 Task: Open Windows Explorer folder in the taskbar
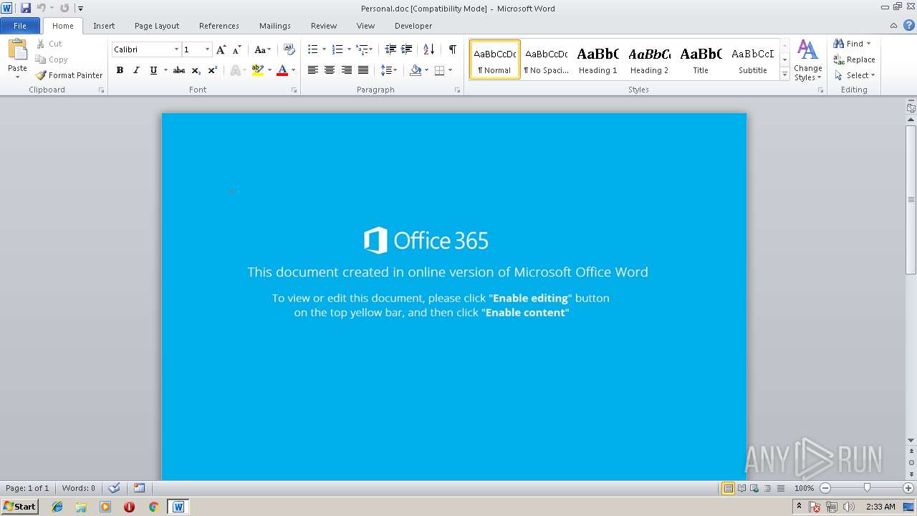point(81,507)
